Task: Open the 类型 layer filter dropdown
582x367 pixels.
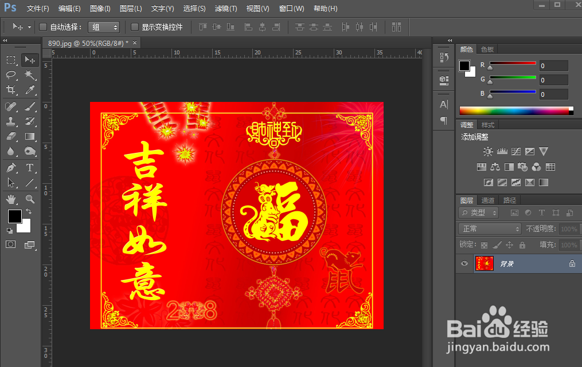Action: 478,212
